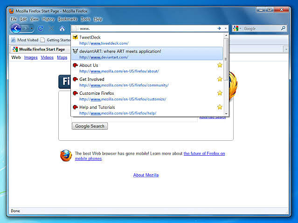298x223 pixels.
Task: Go back with the Back arrow button
Action: [16, 29]
